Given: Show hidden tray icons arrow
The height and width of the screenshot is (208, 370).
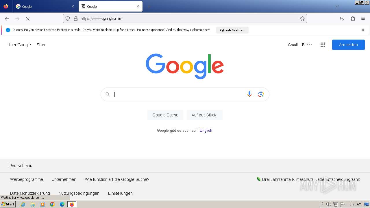Looking at the screenshot, I should click(322, 204).
